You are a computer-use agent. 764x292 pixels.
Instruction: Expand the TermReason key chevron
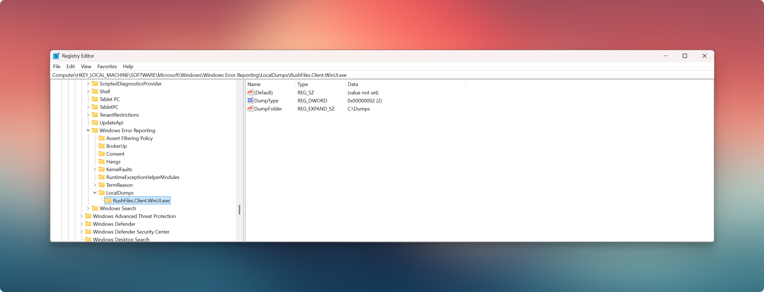tap(95, 185)
